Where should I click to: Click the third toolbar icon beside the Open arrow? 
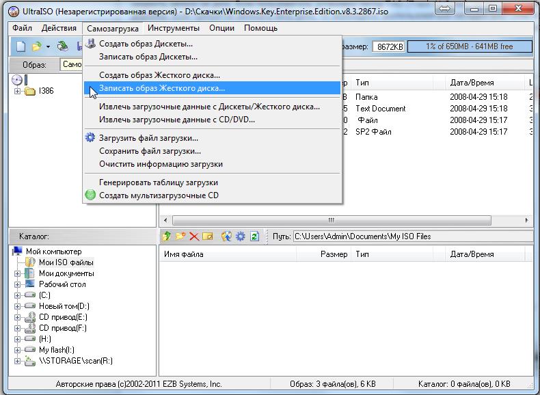[x=63, y=46]
